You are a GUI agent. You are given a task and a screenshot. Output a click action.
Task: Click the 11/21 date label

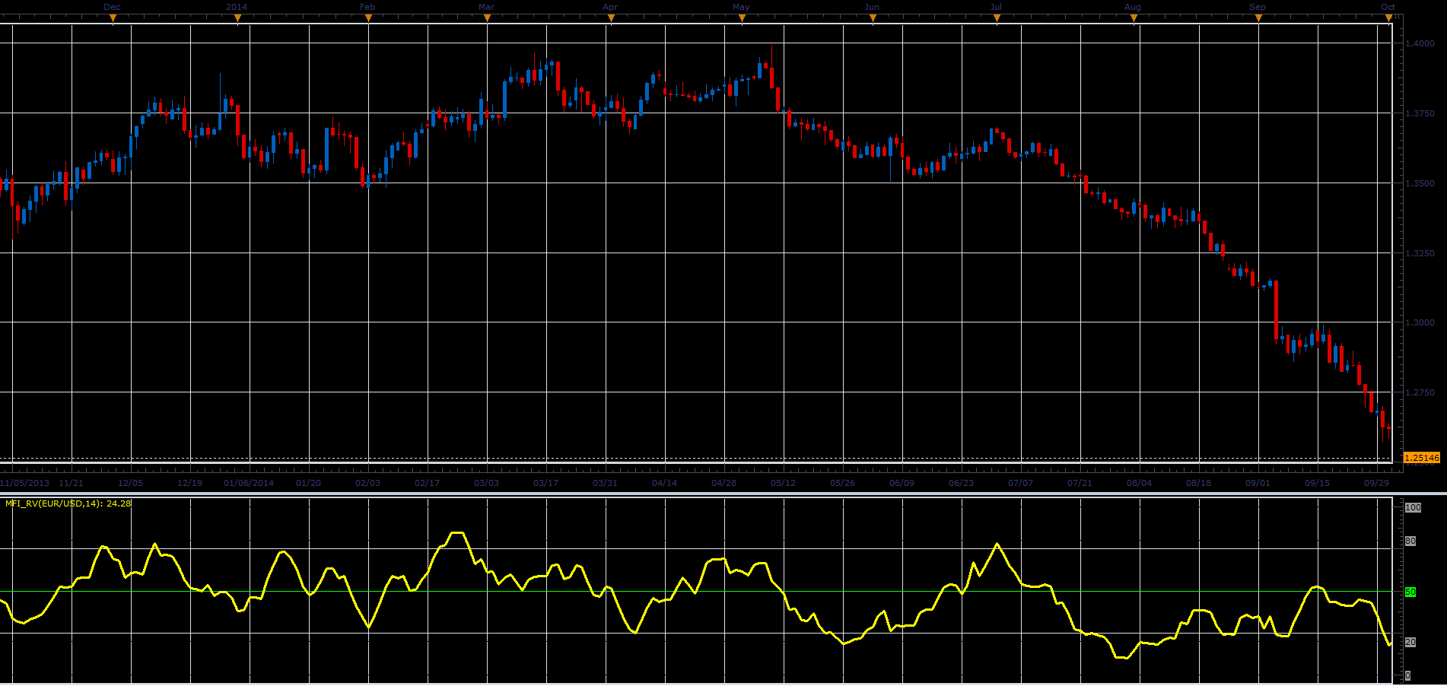pos(72,483)
